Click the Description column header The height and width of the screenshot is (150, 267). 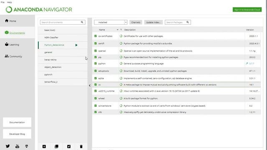click(x=130, y=30)
